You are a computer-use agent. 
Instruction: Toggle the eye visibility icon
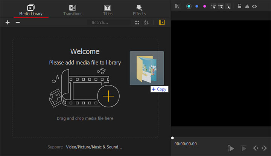[x=255, y=6]
